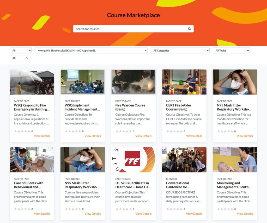Click the Conversational Cantonese for... title
The width and height of the screenshot is (267, 223).
tap(178, 185)
